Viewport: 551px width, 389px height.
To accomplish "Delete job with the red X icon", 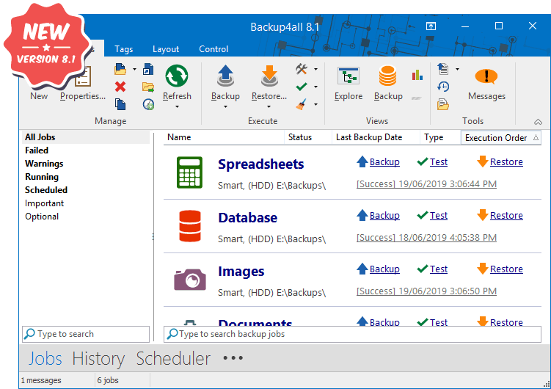I will click(x=120, y=87).
